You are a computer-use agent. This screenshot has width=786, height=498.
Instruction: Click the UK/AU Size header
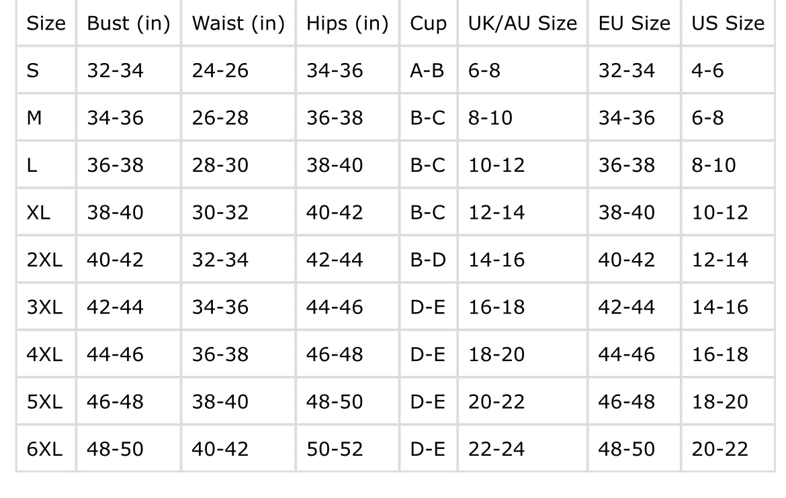[x=523, y=23]
